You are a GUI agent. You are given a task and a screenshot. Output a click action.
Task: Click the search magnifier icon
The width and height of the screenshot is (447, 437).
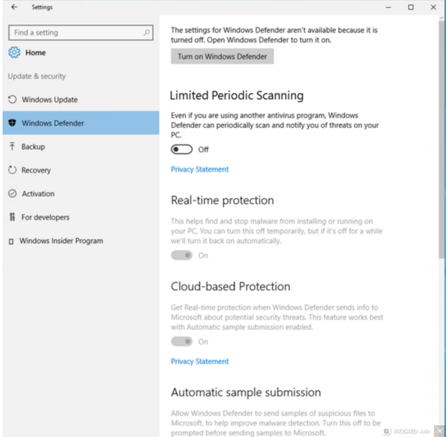147,33
